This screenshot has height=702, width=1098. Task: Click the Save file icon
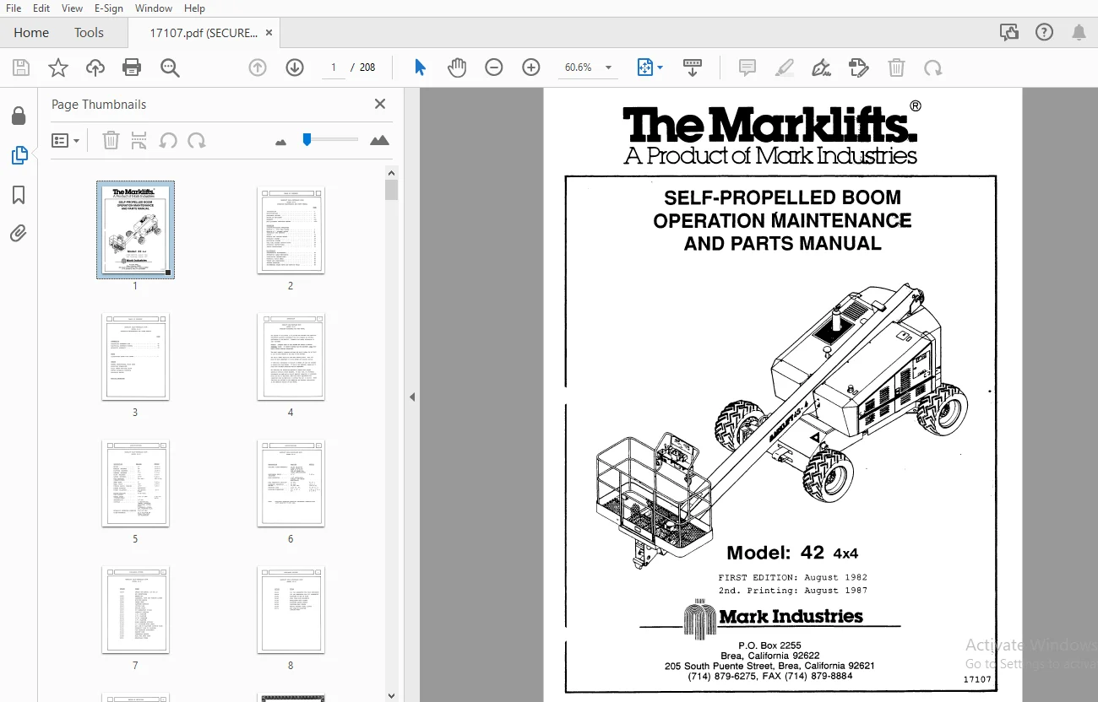click(x=21, y=67)
